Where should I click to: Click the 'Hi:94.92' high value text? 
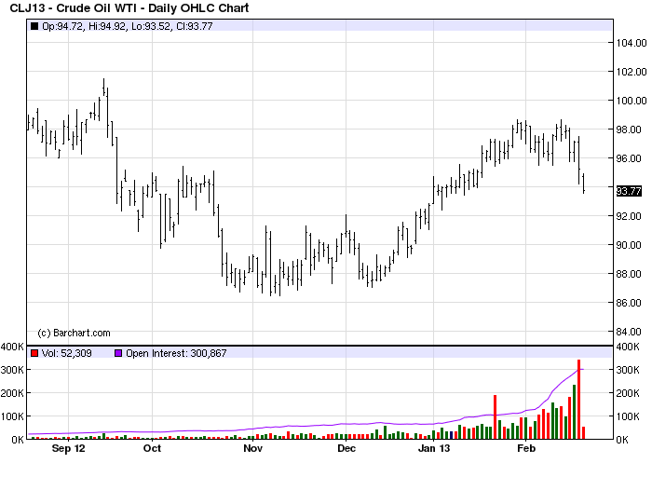tap(107, 26)
